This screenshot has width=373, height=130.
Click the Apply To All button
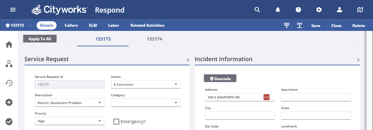pyautogui.click(x=40, y=39)
